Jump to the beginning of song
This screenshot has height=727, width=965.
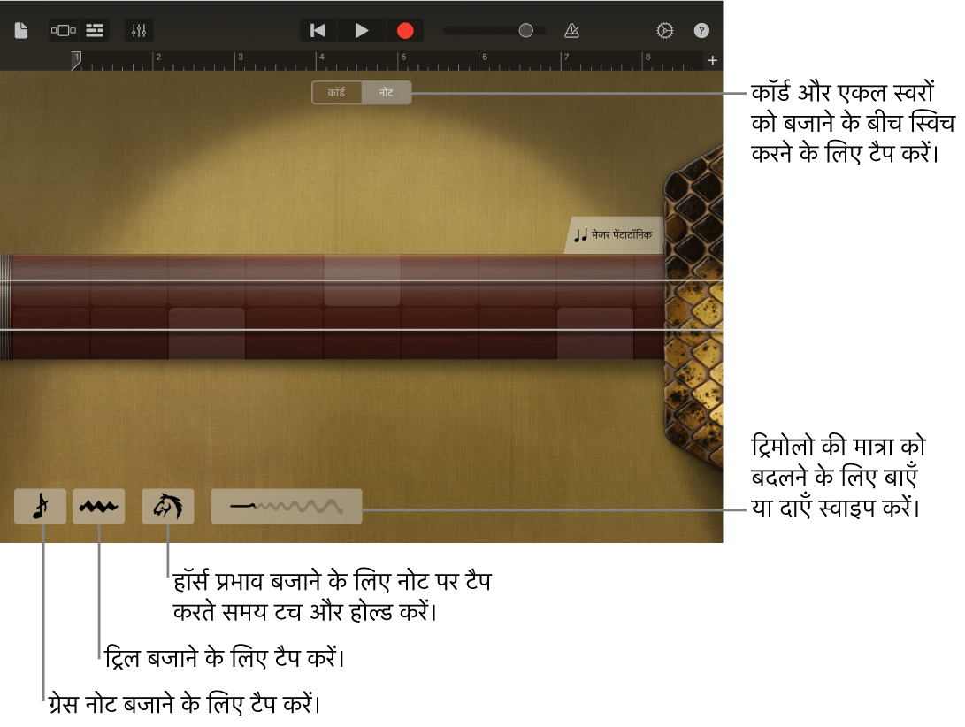coord(318,31)
